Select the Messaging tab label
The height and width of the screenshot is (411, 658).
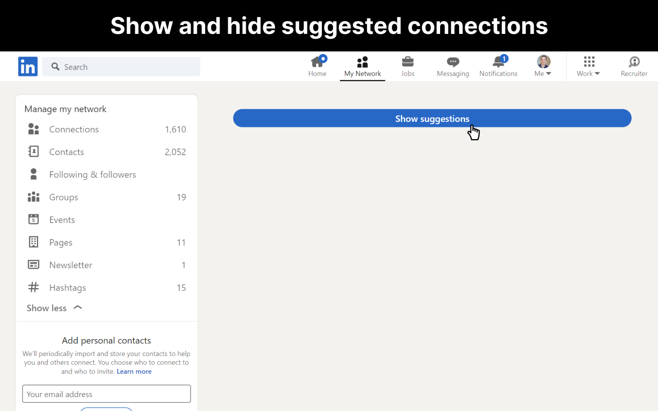[453, 73]
